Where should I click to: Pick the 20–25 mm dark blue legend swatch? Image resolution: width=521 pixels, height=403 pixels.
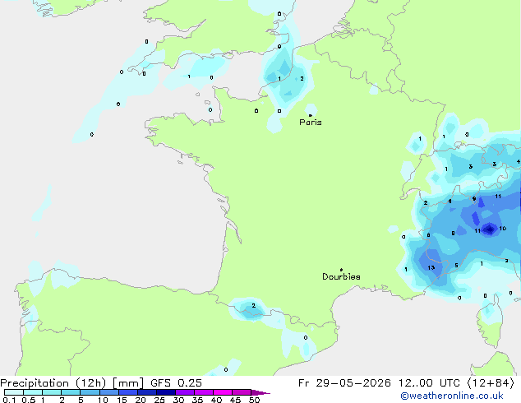click(147, 392)
